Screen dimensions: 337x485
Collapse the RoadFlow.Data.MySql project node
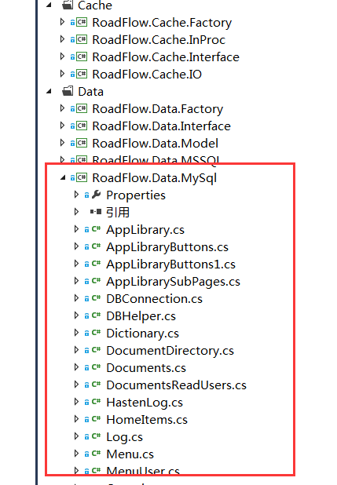[x=63, y=177]
